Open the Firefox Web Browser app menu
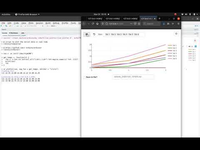 27,15
